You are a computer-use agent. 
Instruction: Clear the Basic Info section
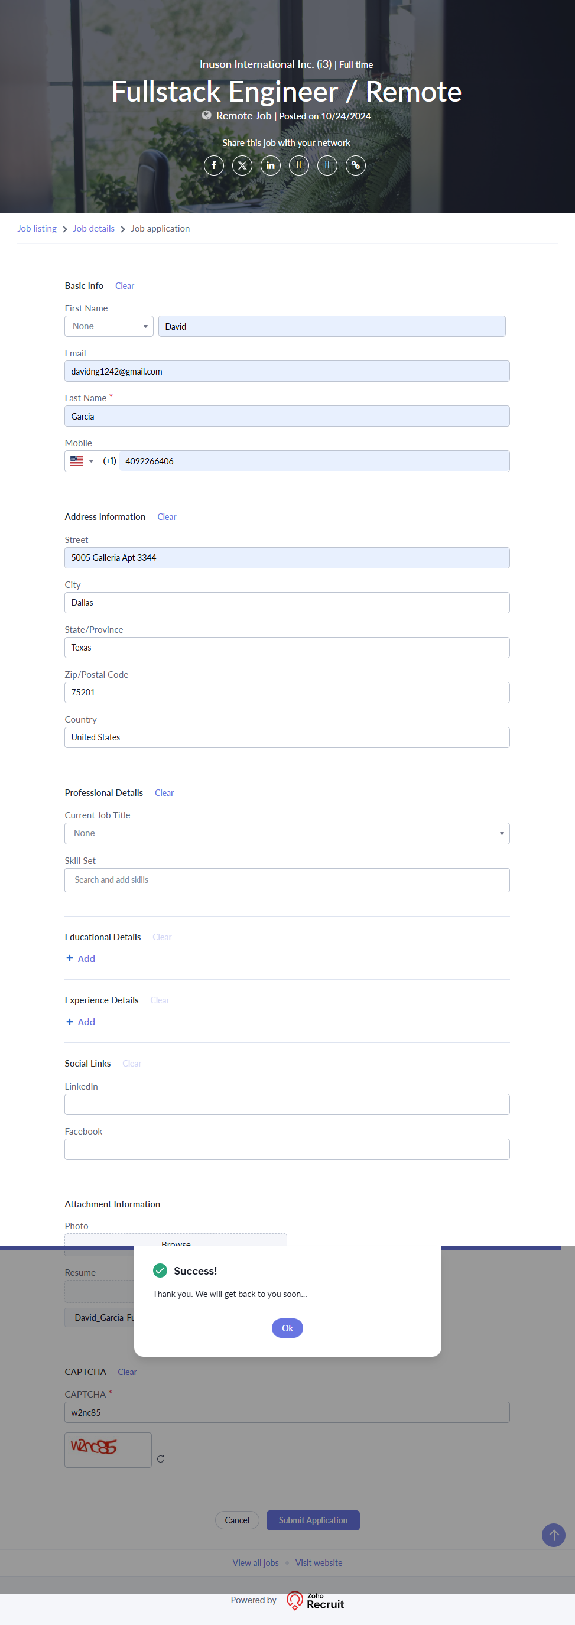124,286
